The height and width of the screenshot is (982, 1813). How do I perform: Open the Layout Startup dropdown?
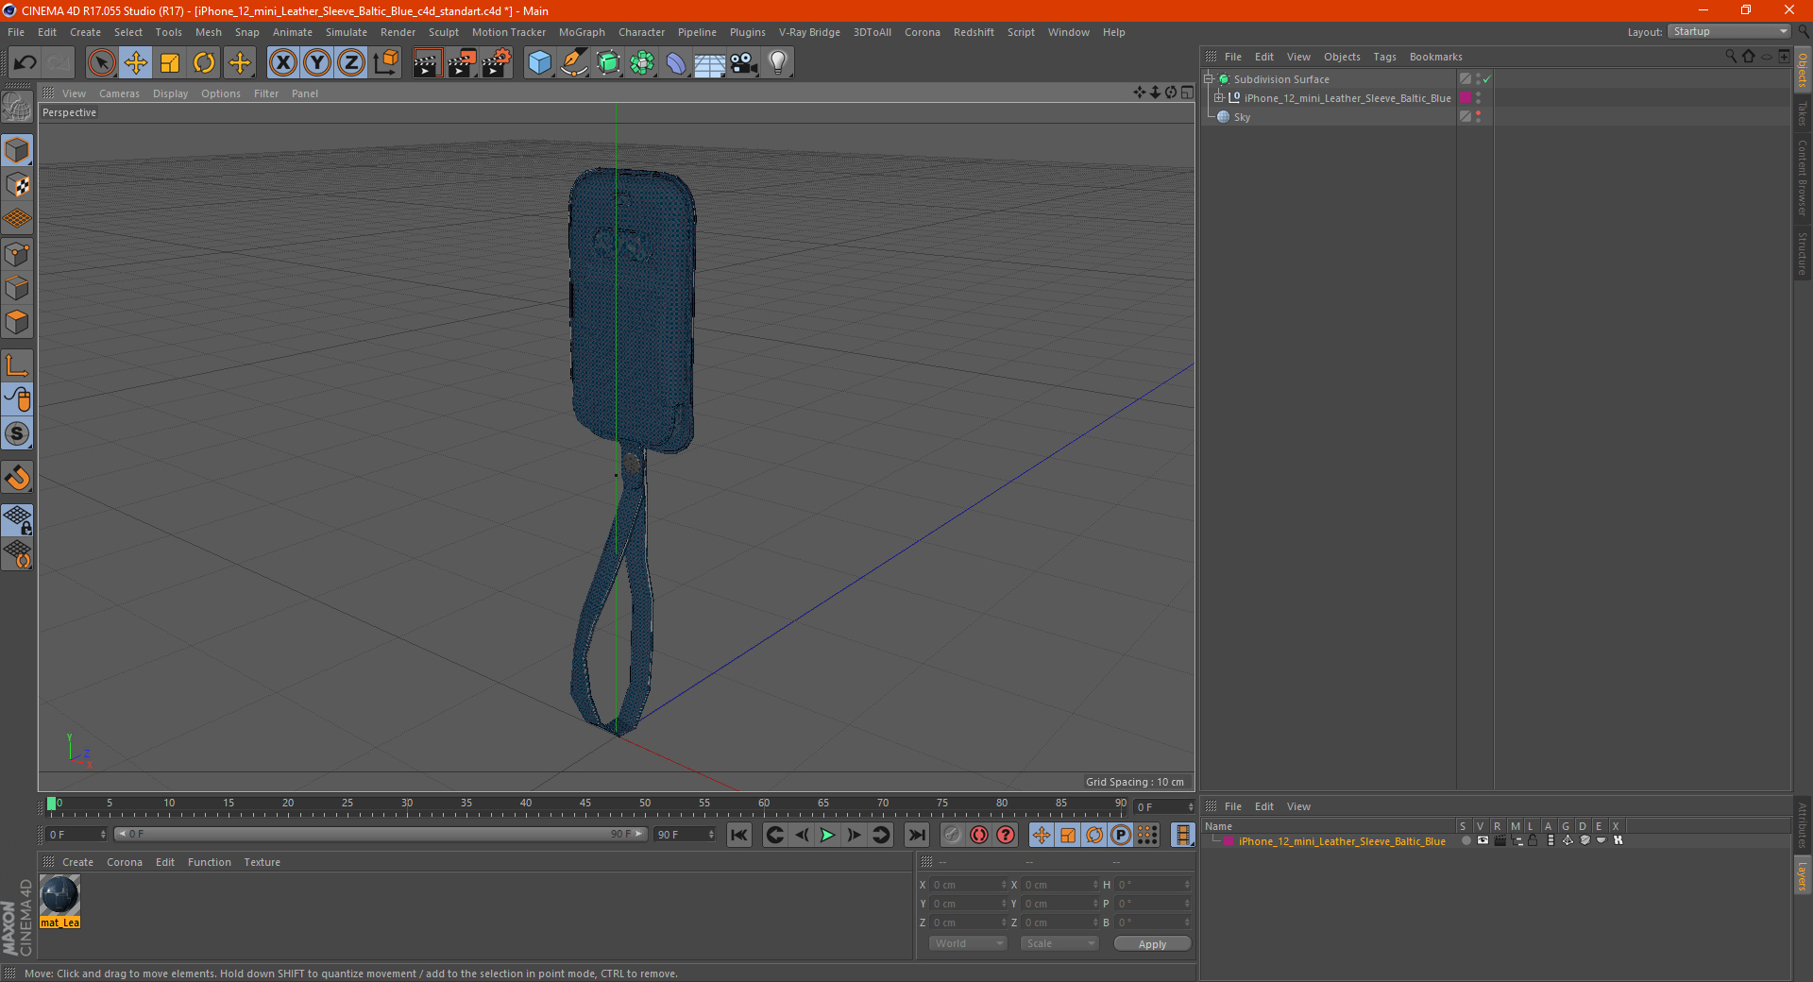coord(1729,31)
